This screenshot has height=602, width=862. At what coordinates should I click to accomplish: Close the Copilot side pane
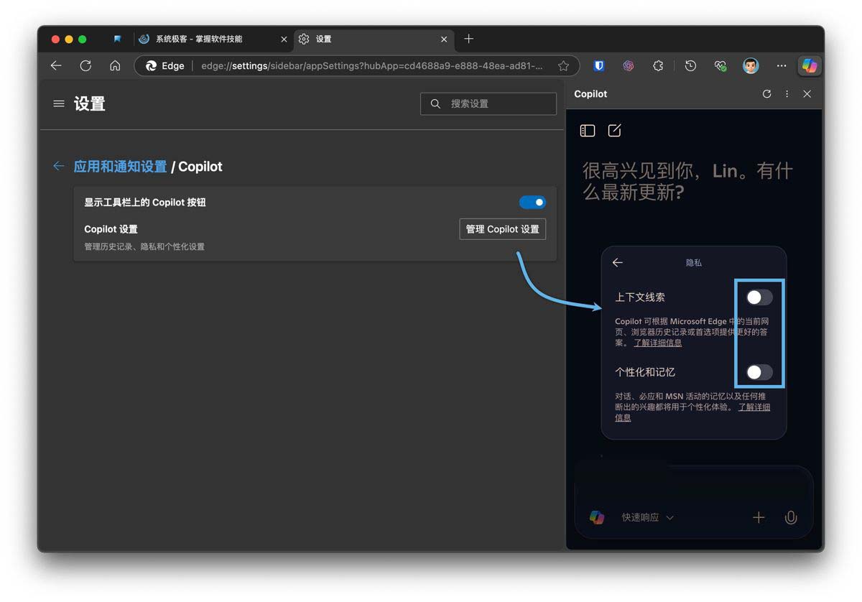807,94
